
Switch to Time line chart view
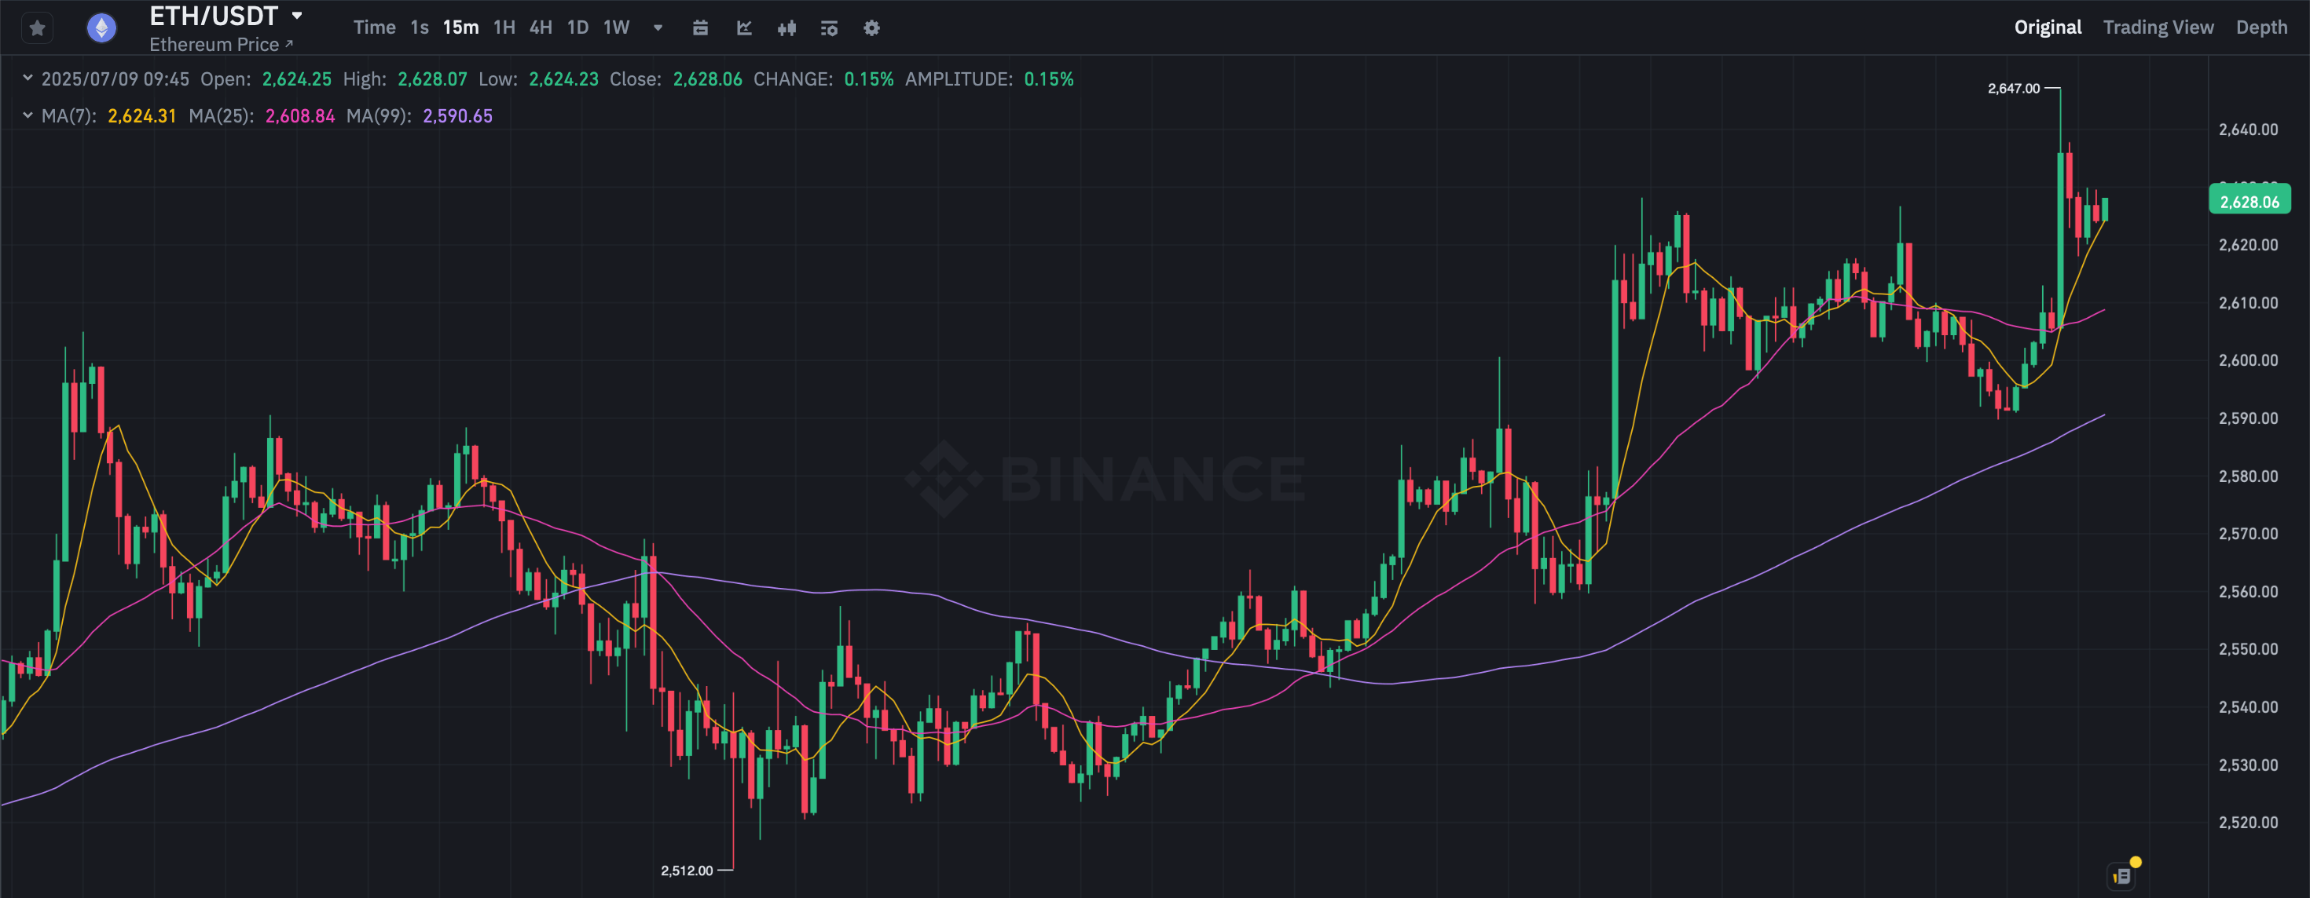tap(374, 27)
